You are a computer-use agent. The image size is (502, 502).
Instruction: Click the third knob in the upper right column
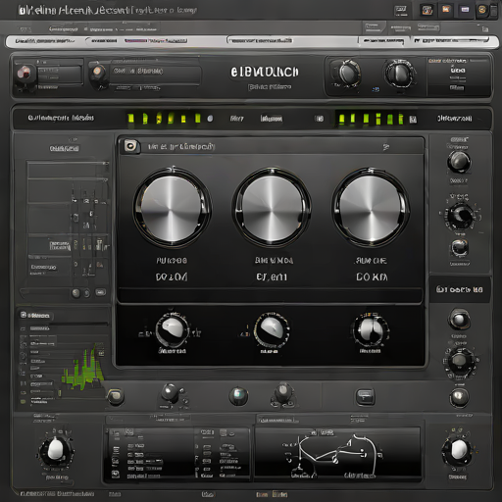click(460, 248)
